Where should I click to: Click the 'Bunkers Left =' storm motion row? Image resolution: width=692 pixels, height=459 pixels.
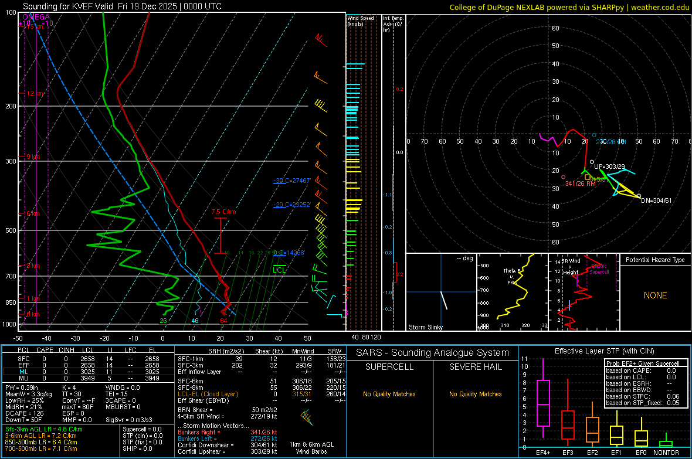pos(228,438)
